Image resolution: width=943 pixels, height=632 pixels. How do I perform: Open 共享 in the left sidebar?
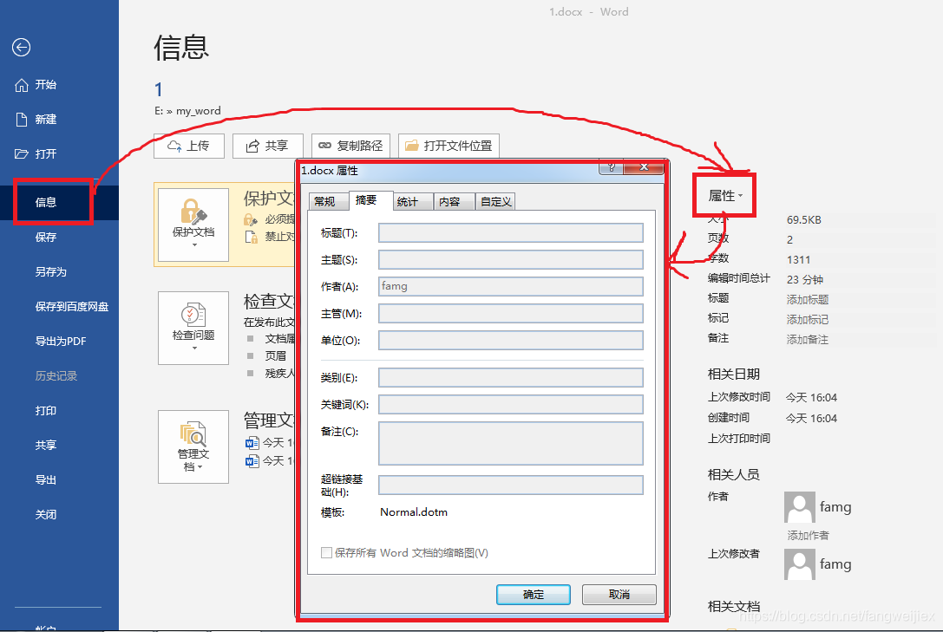[x=46, y=445]
